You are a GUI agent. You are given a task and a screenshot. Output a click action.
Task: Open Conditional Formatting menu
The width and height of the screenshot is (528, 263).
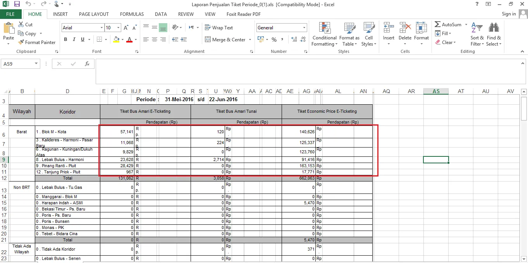[x=324, y=34]
